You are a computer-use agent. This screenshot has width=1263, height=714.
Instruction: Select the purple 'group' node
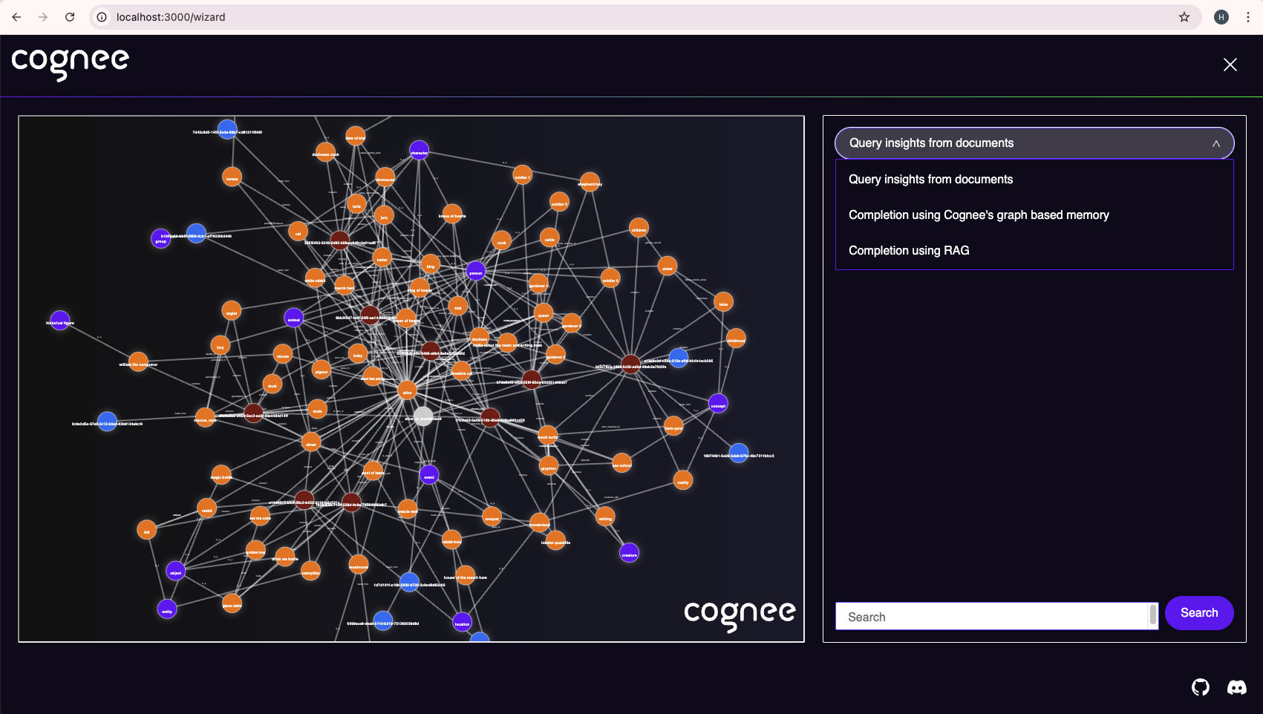pos(160,238)
